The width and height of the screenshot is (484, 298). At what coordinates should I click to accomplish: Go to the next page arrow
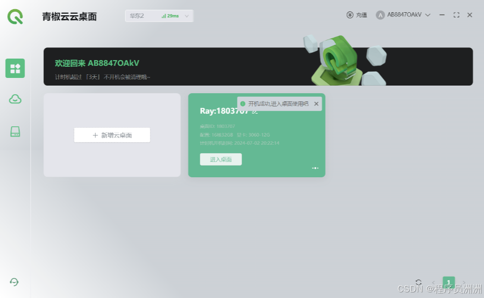pyautogui.click(x=464, y=282)
